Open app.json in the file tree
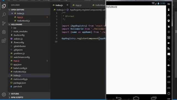 click(29, 64)
